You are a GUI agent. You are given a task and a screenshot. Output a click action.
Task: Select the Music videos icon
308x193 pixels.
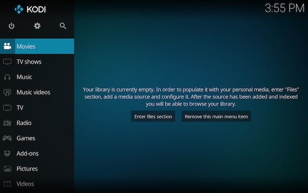click(7, 92)
